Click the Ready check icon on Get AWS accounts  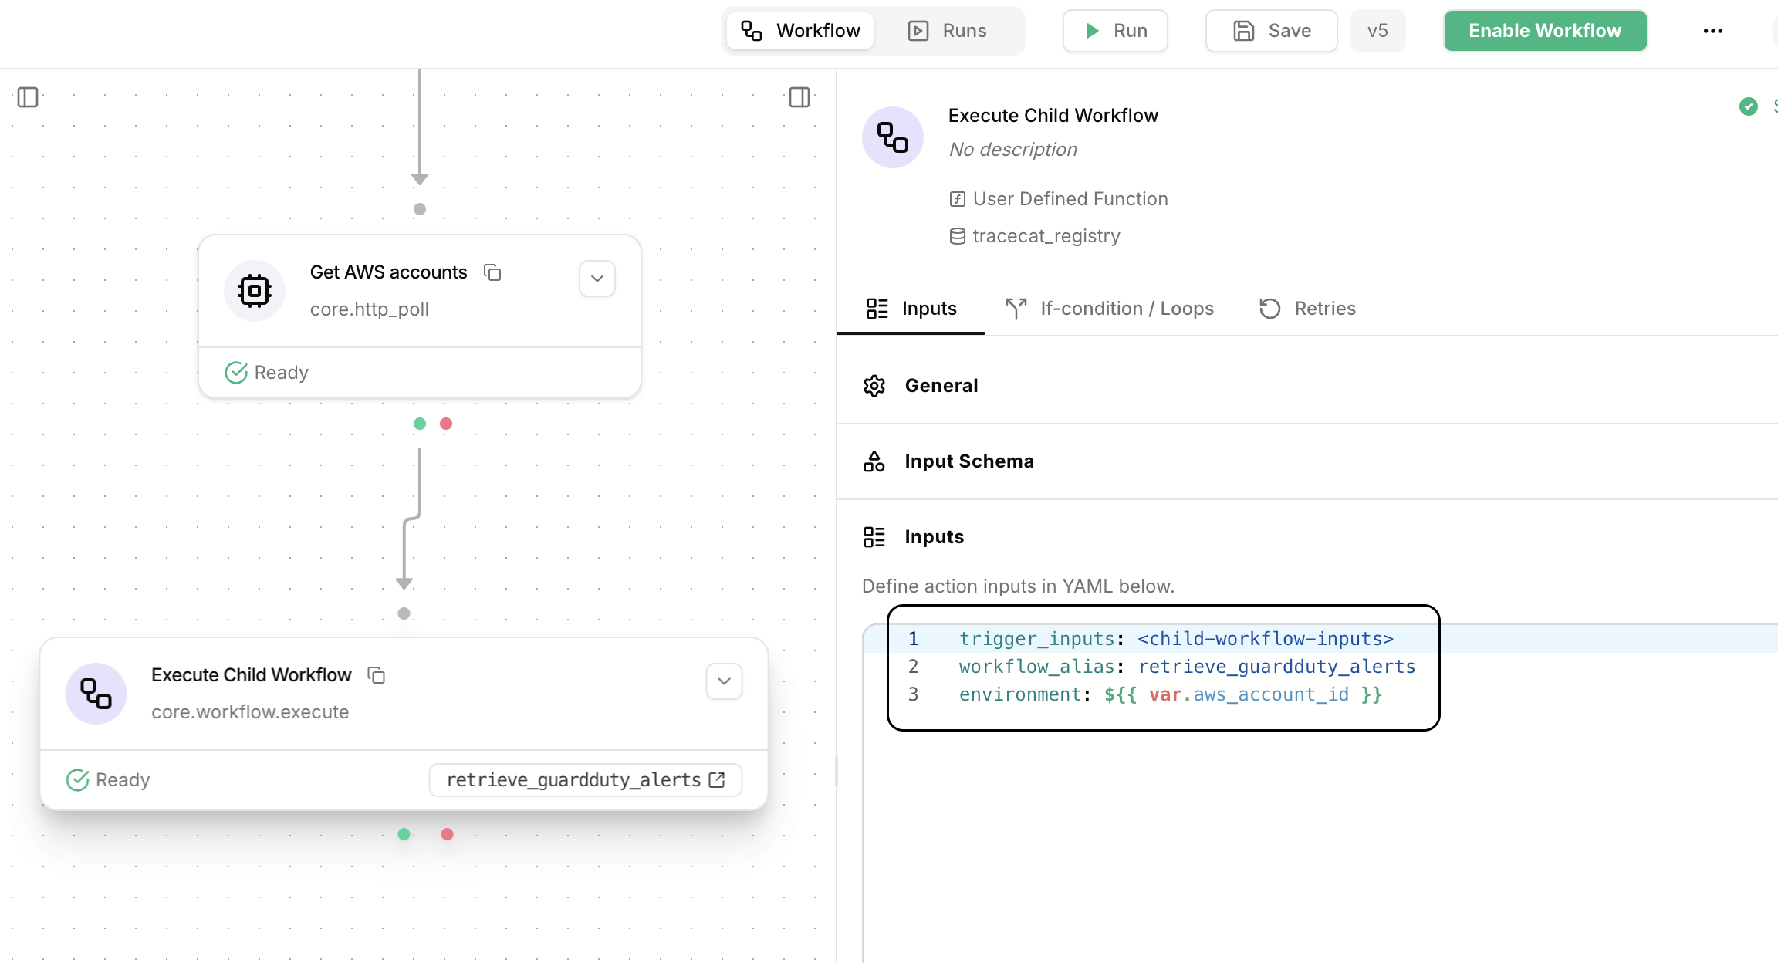[x=236, y=373]
